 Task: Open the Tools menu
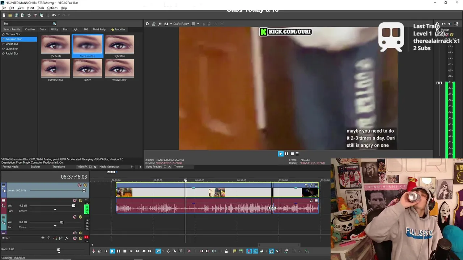[41, 8]
